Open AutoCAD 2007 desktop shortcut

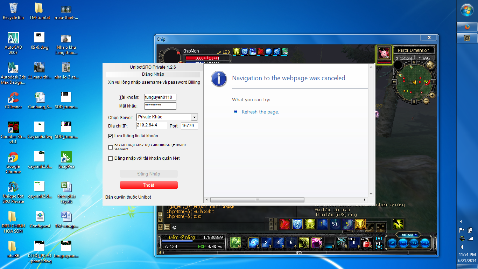(13, 43)
